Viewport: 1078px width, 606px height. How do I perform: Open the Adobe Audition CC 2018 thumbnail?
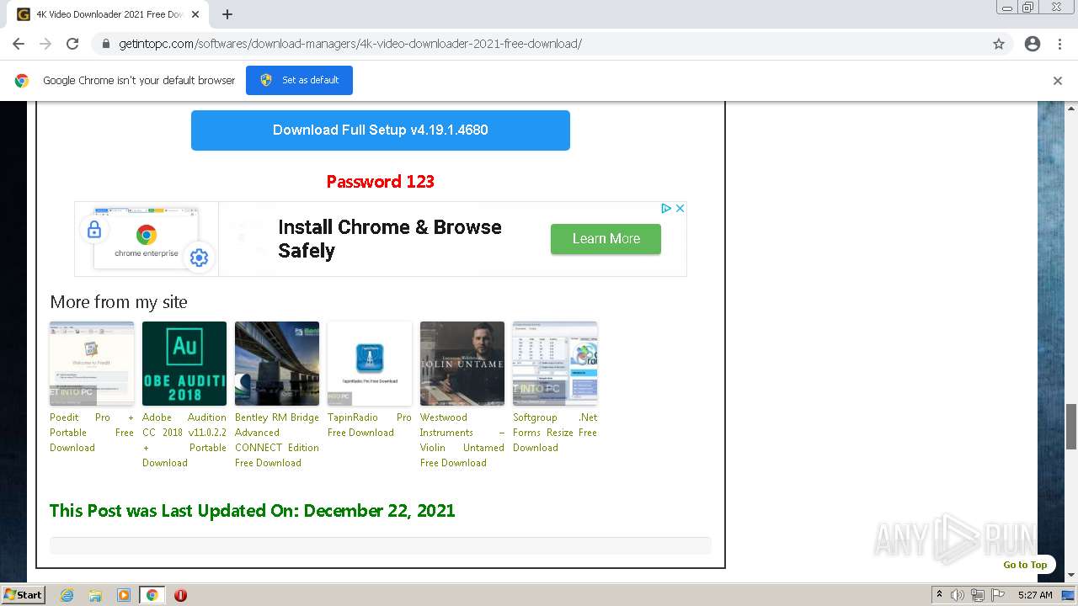(x=184, y=364)
